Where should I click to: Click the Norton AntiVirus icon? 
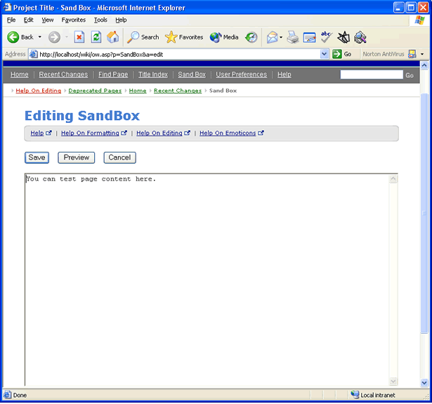412,54
